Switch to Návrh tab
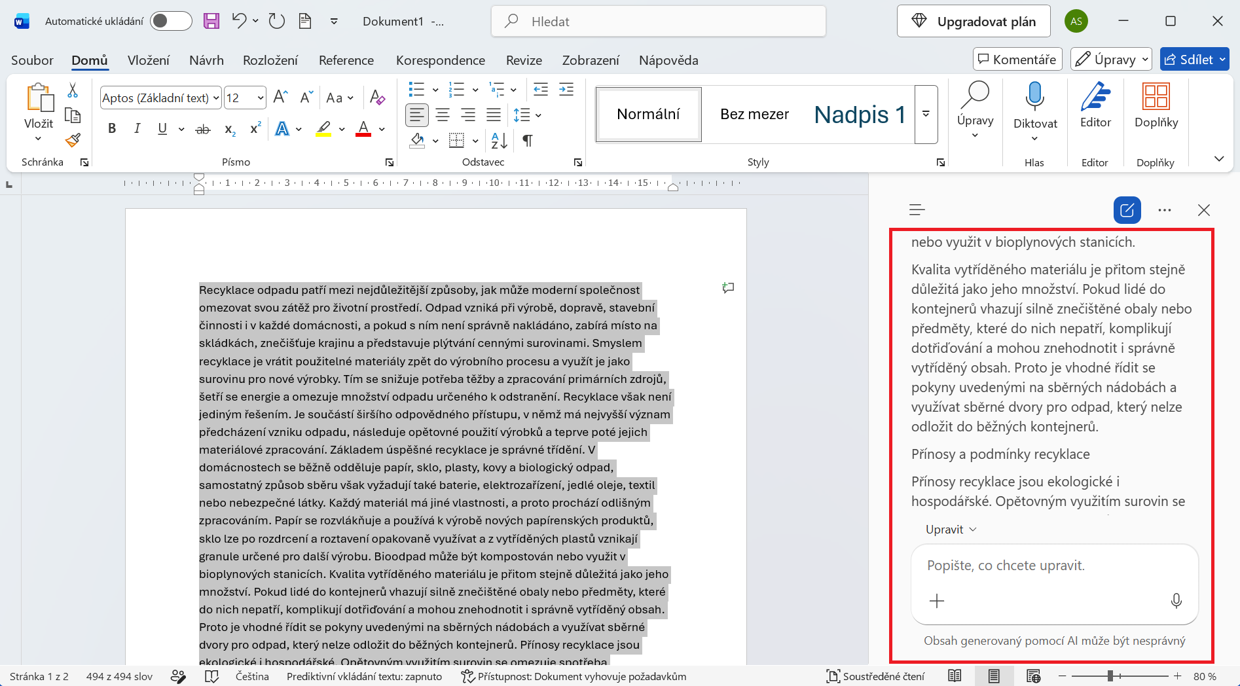Screen dimensions: 1240x686 pos(206,60)
